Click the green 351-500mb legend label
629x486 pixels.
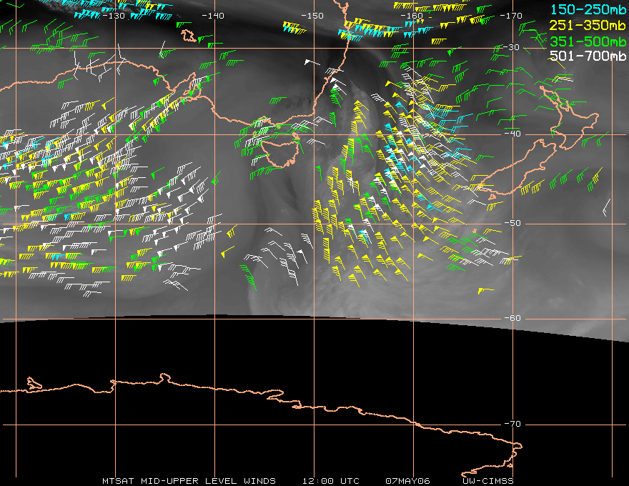(588, 41)
